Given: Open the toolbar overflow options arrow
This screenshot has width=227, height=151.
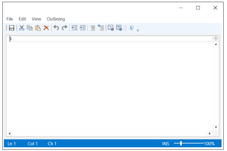Looking at the screenshot, I should pyautogui.click(x=138, y=30).
